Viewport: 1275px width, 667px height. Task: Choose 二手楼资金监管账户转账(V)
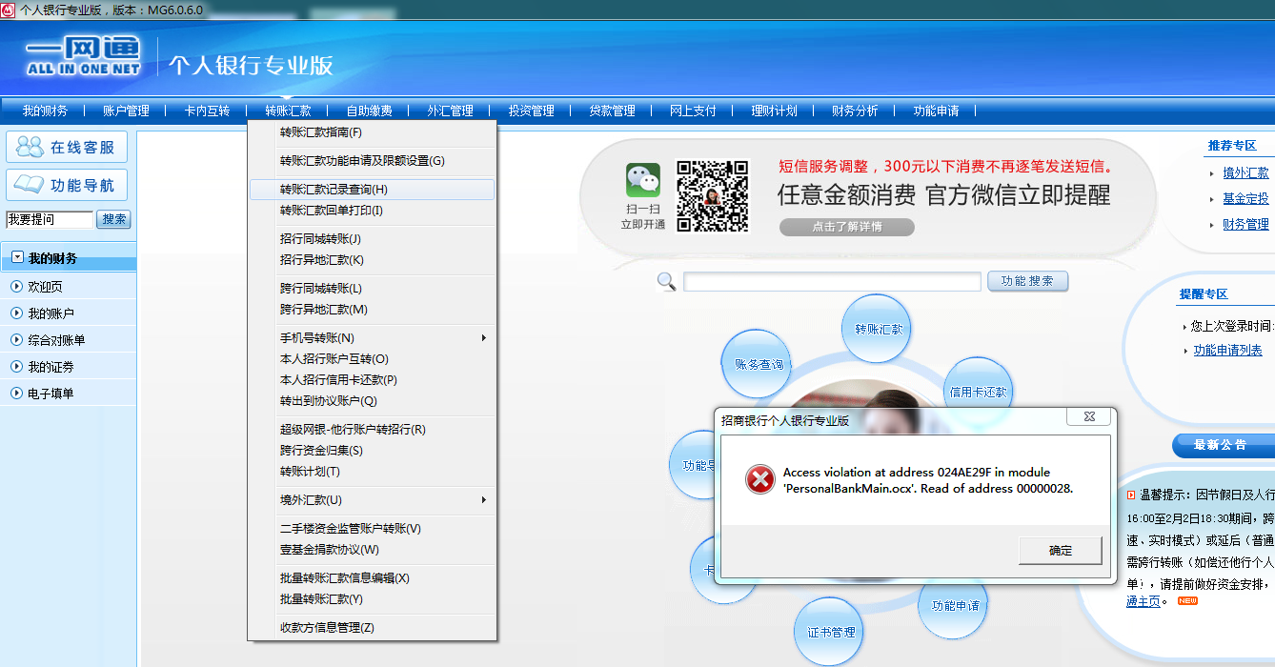tap(372, 529)
